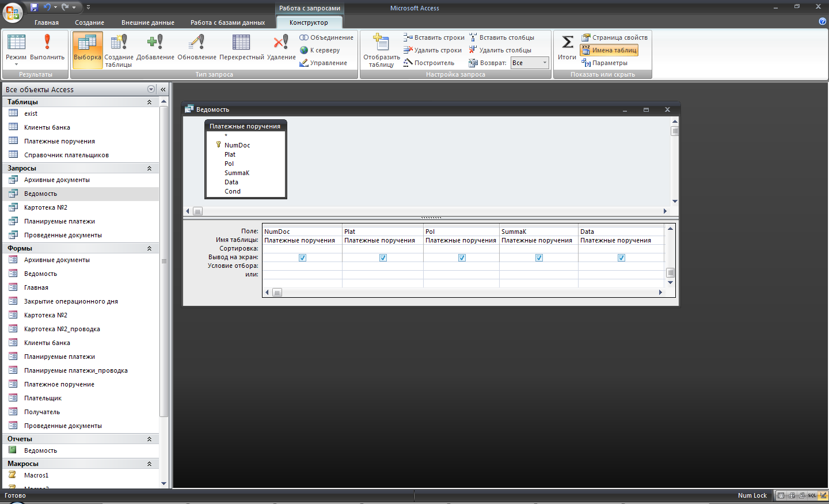The width and height of the screenshot is (829, 504).
Task: Save using quick access toolbar icon
Action: click(x=34, y=7)
